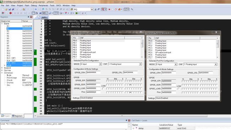
Task: Click the GPIOE pin list vertical scrollbar
Action: pos(217,48)
